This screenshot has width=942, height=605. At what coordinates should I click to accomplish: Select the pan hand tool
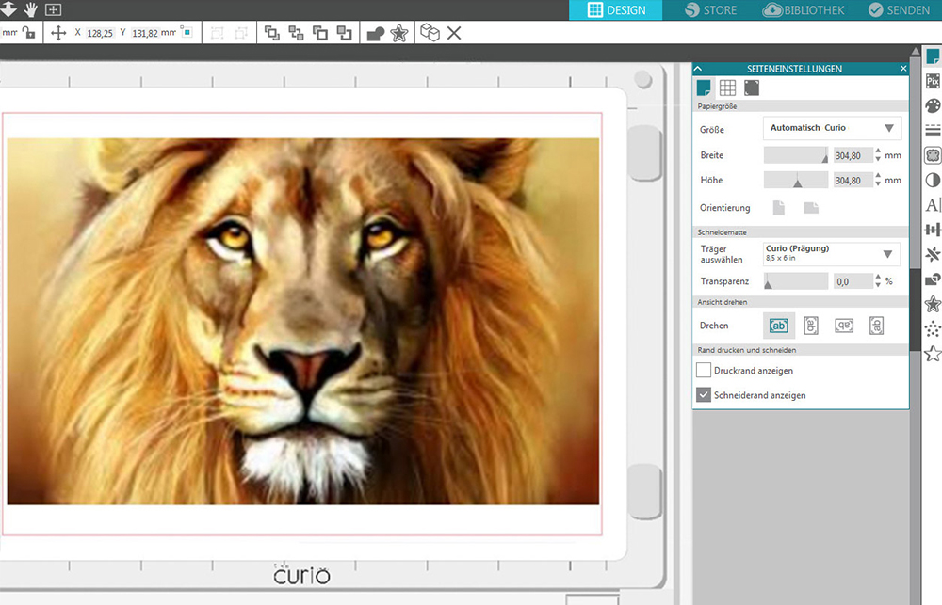tap(30, 9)
